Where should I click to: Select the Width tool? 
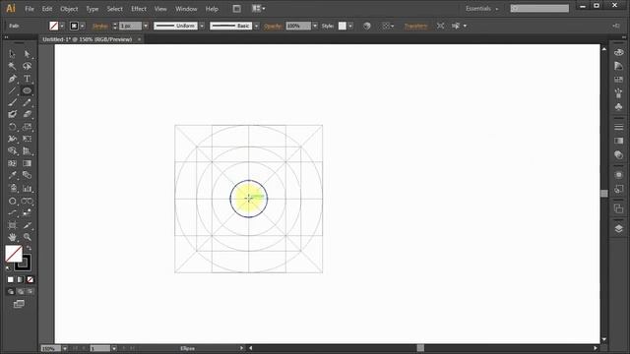(12, 139)
